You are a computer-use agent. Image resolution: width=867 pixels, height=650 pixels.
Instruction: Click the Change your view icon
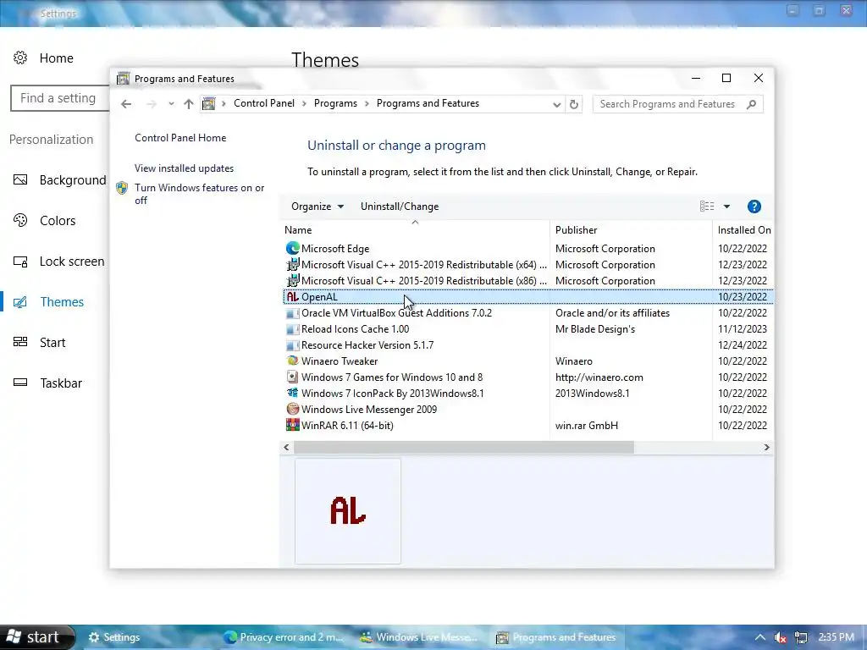click(707, 207)
